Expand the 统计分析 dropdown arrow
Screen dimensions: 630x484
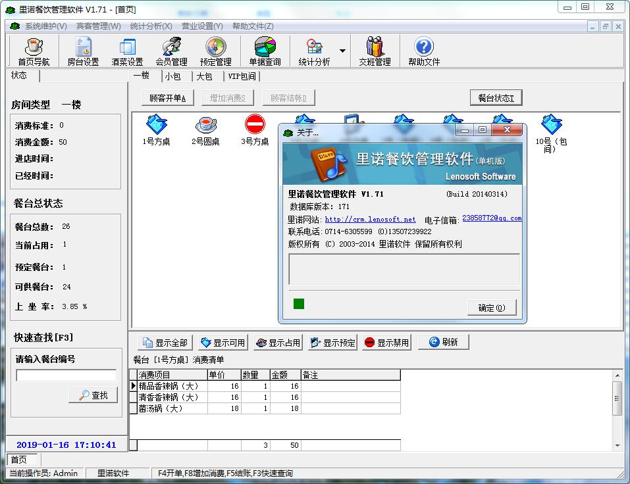click(x=342, y=51)
